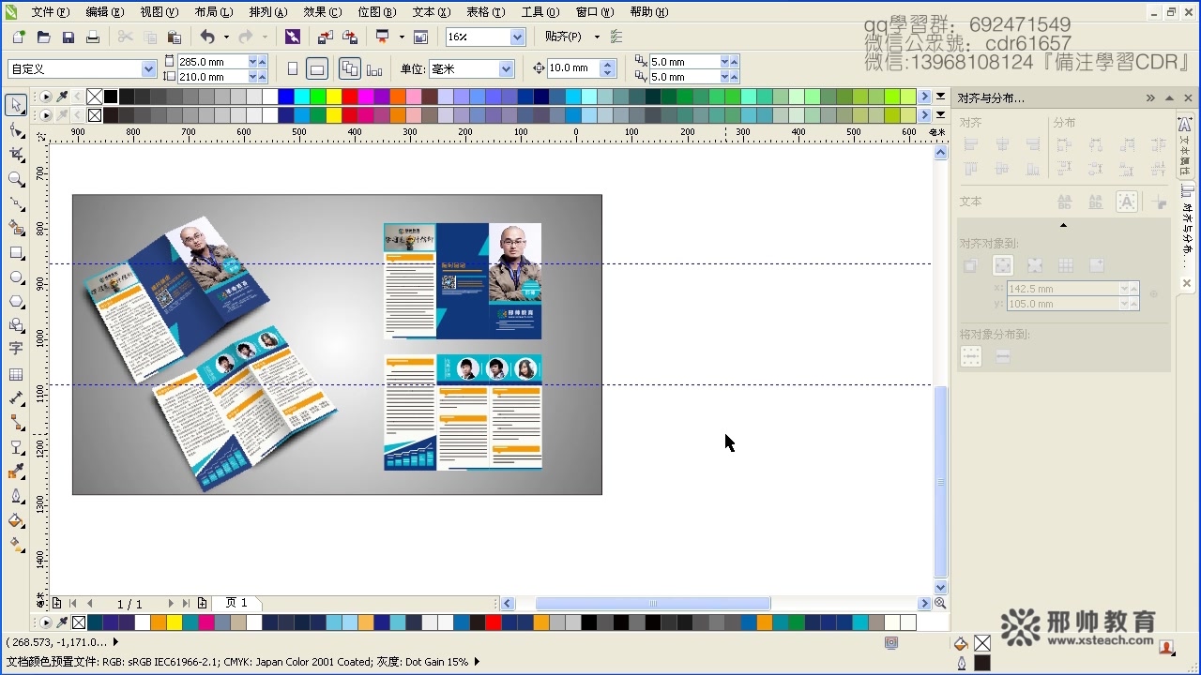Select the Dimension tool
Screen dimensions: 1201x675
click(x=16, y=398)
